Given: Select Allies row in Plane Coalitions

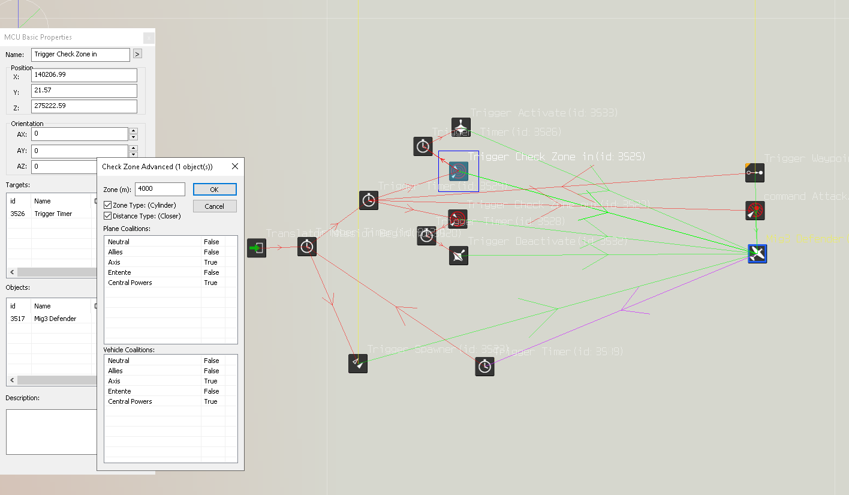Looking at the screenshot, I should click(171, 252).
